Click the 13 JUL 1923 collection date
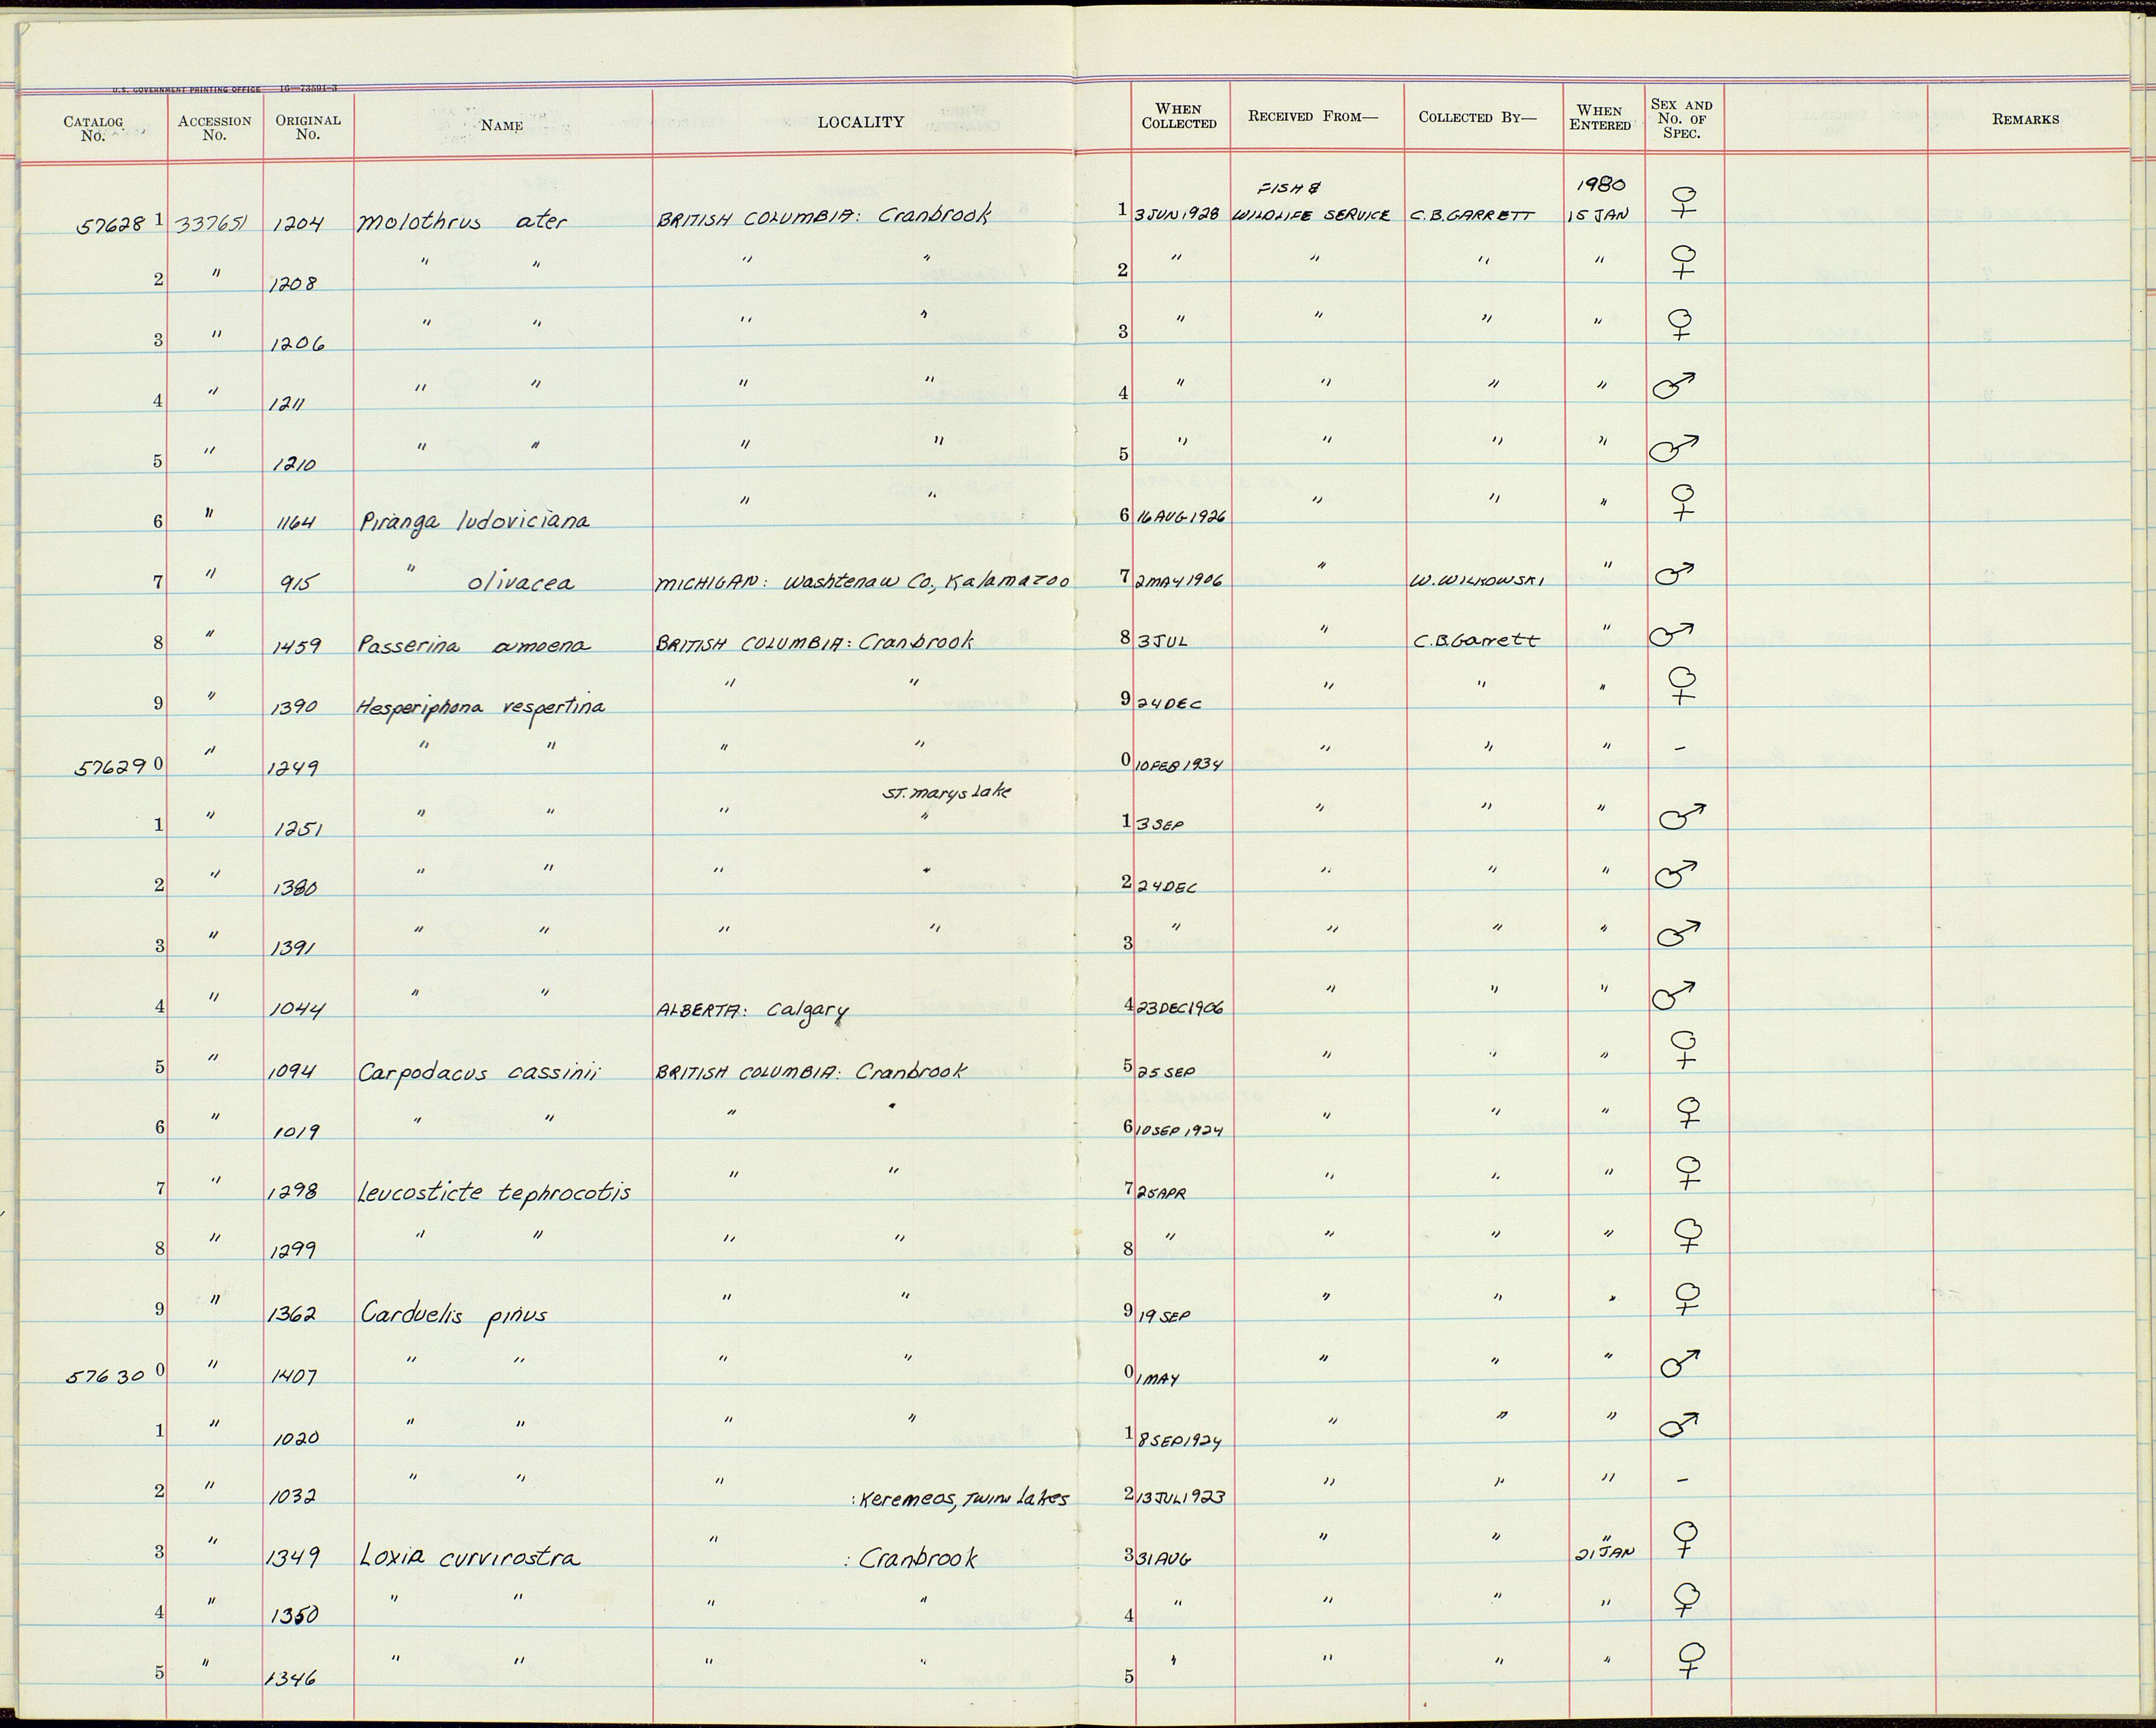 point(1181,1497)
